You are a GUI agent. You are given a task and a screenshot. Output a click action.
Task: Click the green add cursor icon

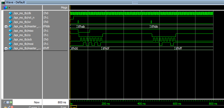click(x=11, y=102)
